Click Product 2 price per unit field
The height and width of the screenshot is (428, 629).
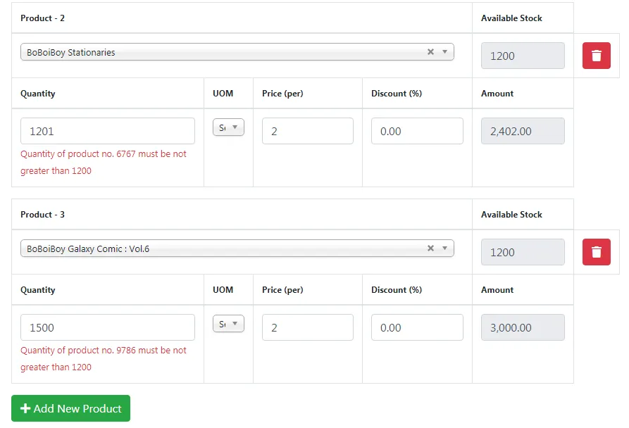pos(307,131)
